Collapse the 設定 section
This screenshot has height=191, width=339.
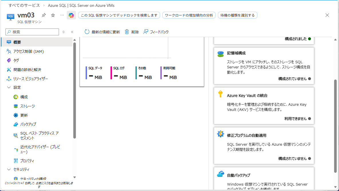tap(9, 88)
